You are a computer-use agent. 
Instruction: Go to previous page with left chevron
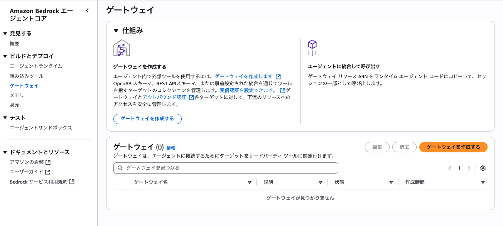450,168
